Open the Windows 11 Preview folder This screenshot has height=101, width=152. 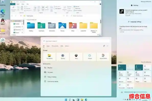(x=94, y=27)
